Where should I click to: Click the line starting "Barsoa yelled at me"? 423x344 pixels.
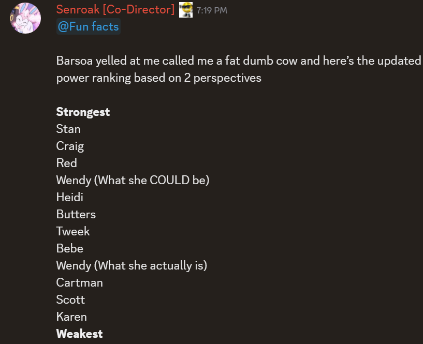click(238, 61)
